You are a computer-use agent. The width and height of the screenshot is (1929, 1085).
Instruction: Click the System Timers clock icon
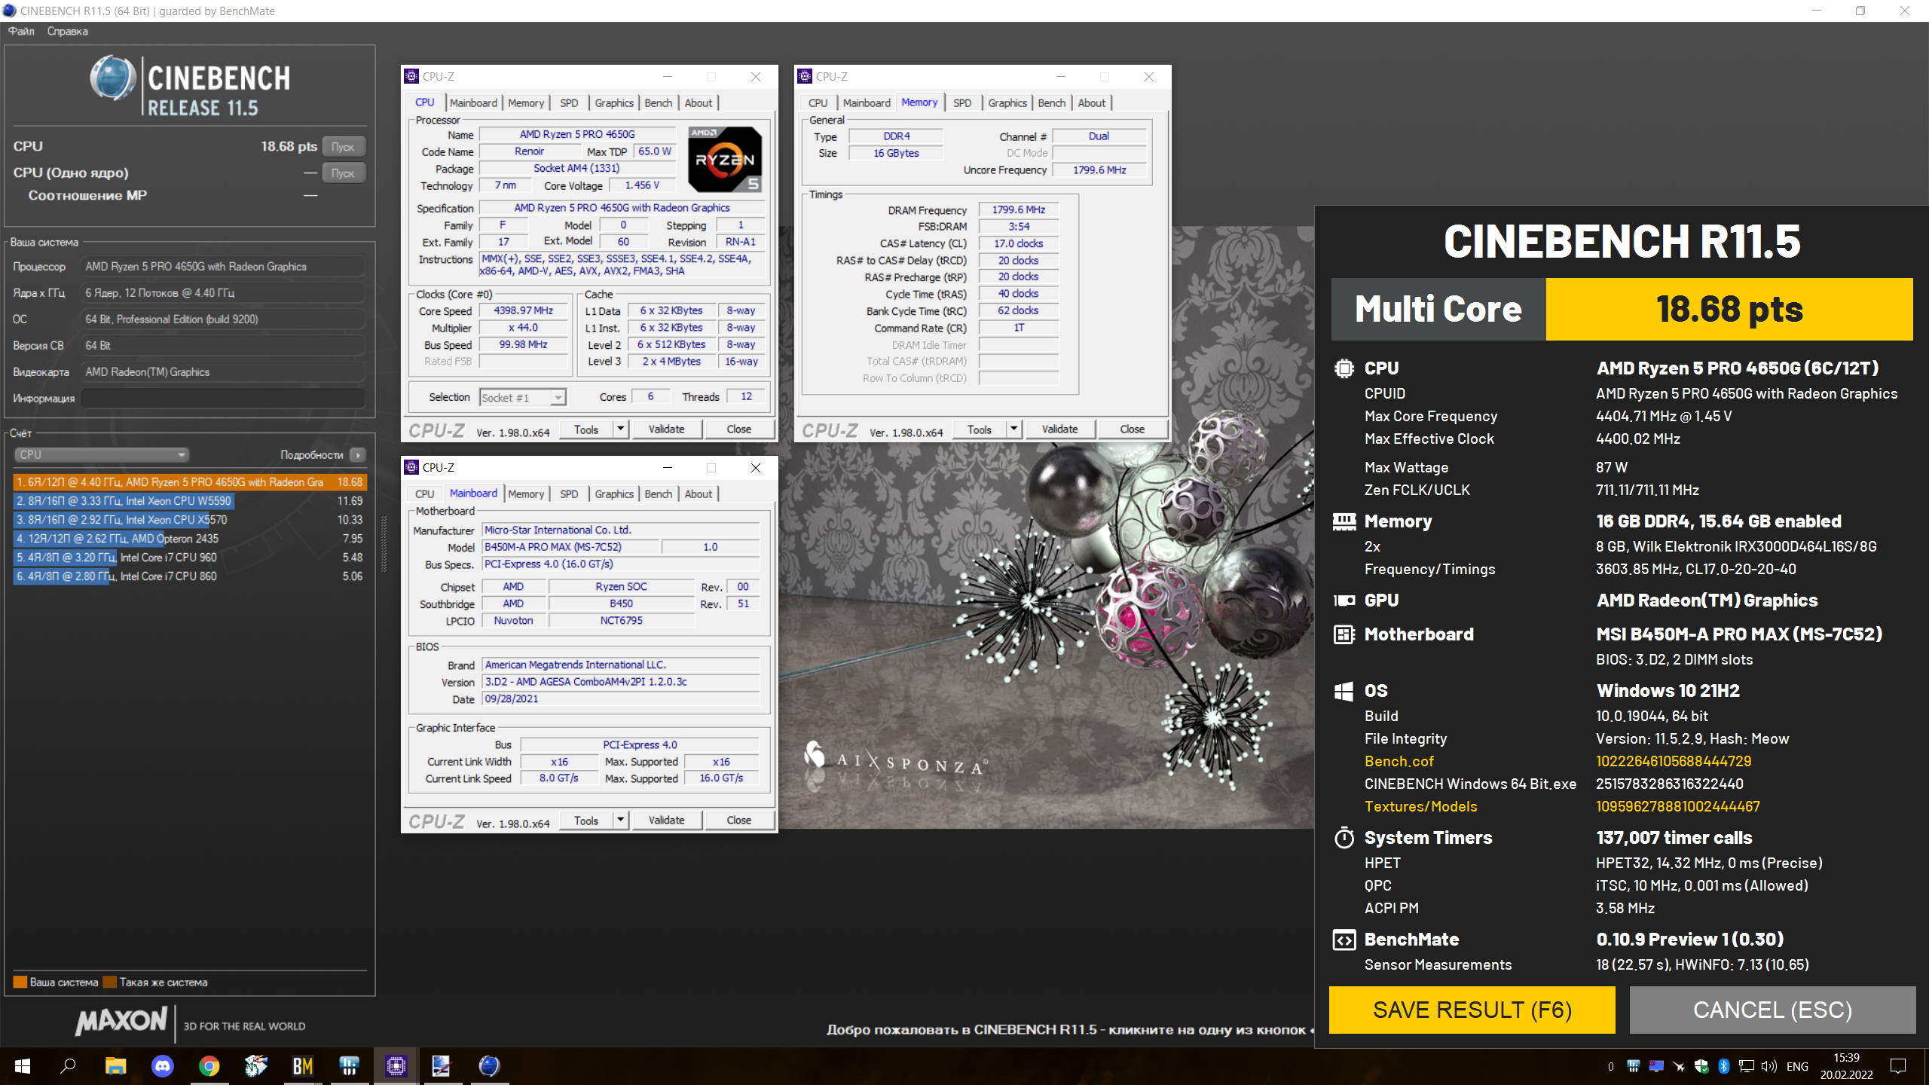pyautogui.click(x=1344, y=838)
